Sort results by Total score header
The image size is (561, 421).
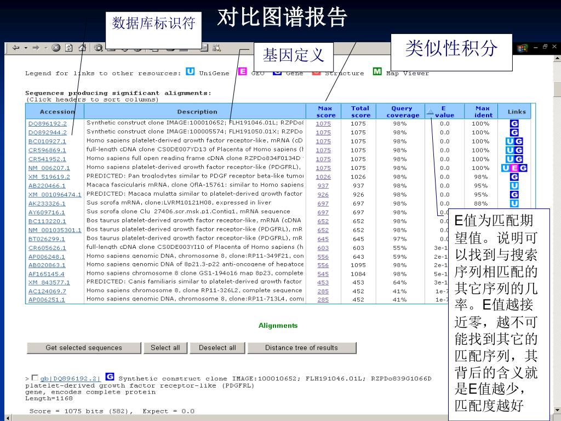coord(360,112)
